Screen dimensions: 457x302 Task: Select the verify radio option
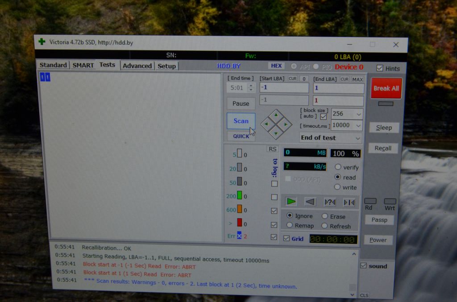[338, 167]
